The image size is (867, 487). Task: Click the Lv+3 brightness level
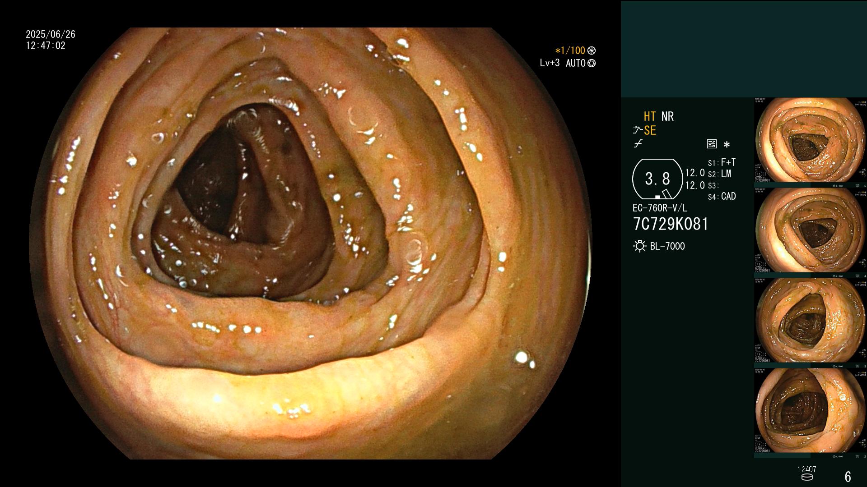click(x=550, y=63)
